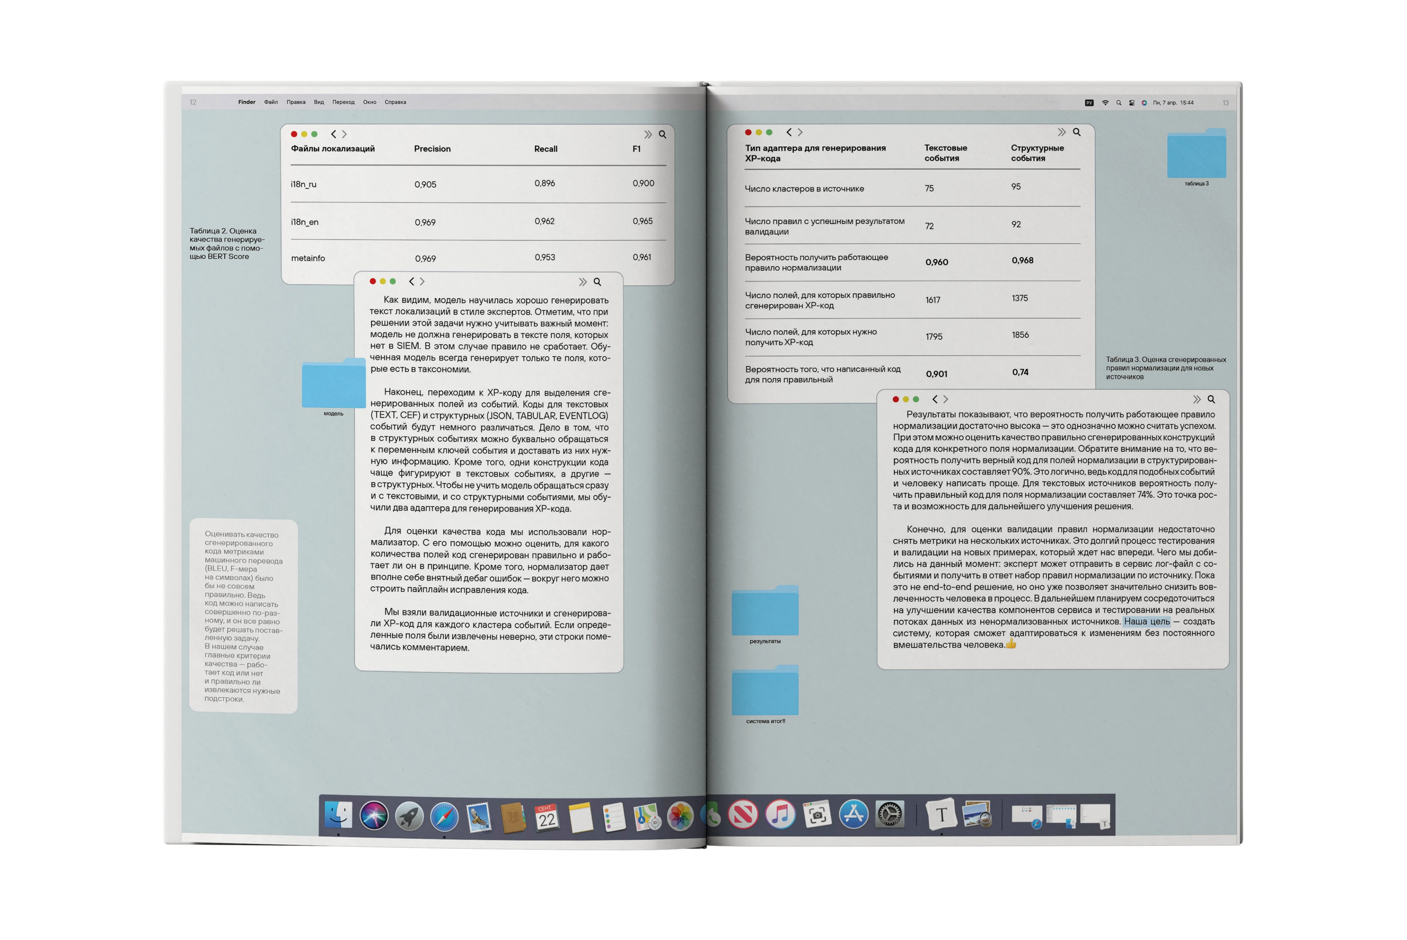Open the Photos app in dock

680,816
